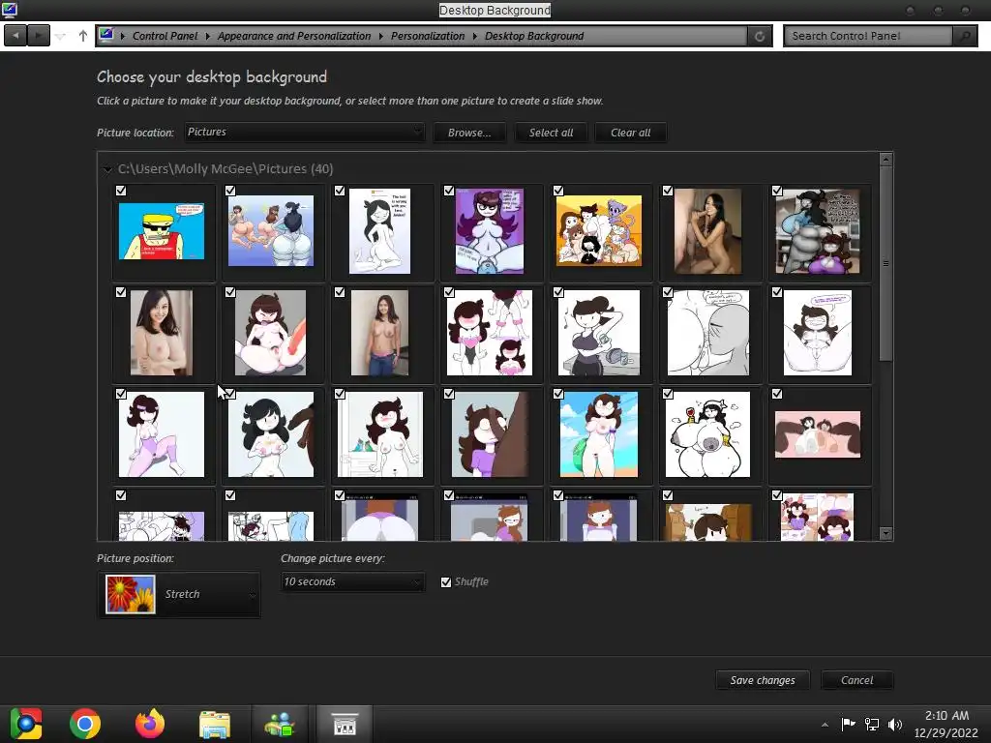Screen dimensions: 991x743
Task: Click the search magnifier icon
Action: 965,36
